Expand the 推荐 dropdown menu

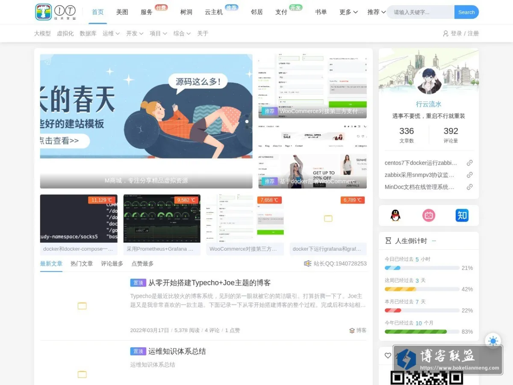(377, 12)
